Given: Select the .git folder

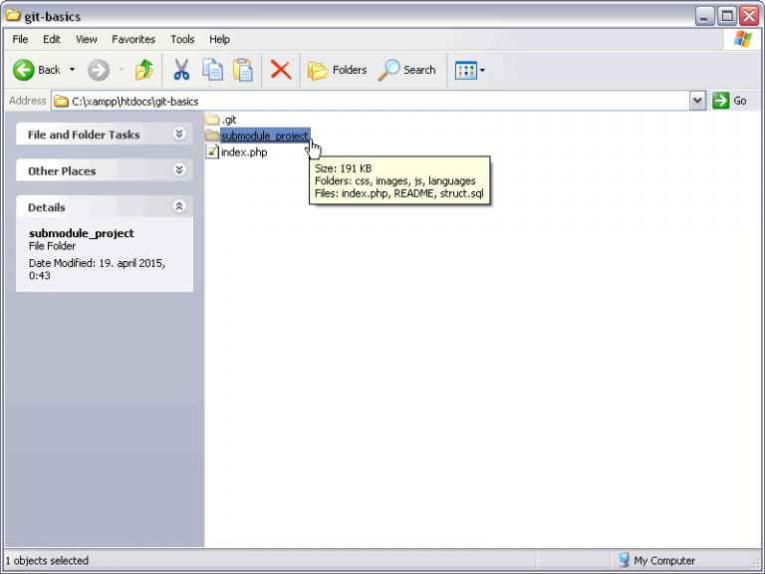Looking at the screenshot, I should (228, 120).
